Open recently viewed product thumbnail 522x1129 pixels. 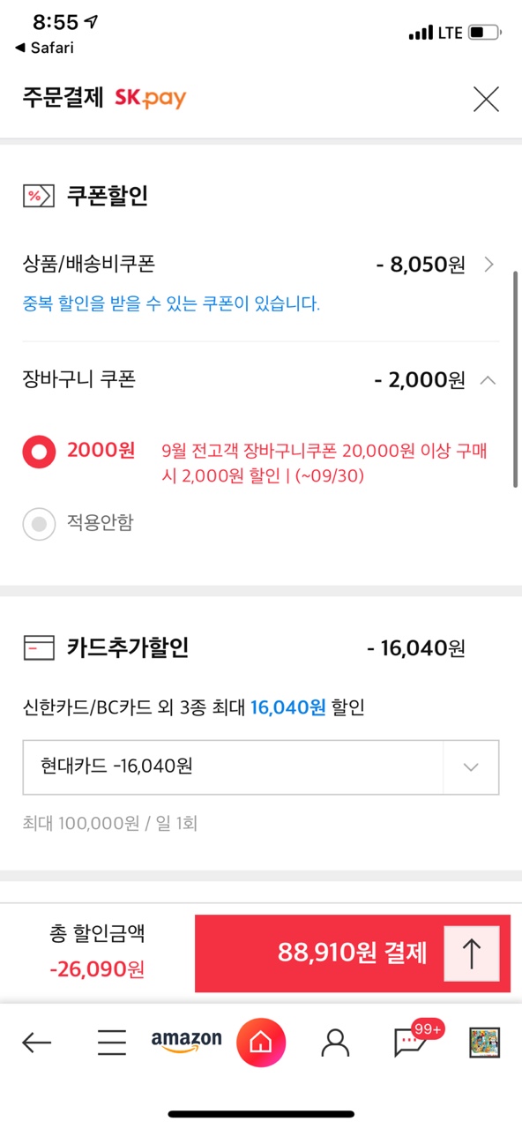pyautogui.click(x=484, y=1043)
